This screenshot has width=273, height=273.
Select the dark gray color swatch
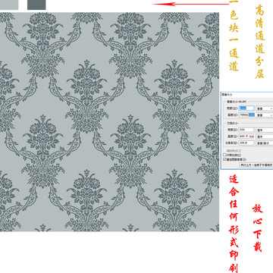[x=36, y=5]
